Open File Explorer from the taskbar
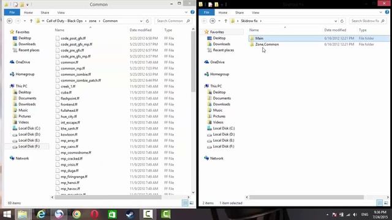The height and width of the screenshot is (220, 392). (x=23, y=215)
